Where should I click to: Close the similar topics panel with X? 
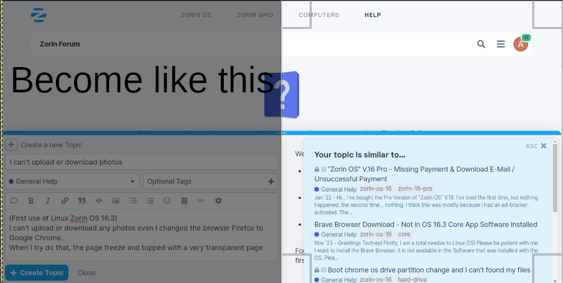[x=544, y=146]
